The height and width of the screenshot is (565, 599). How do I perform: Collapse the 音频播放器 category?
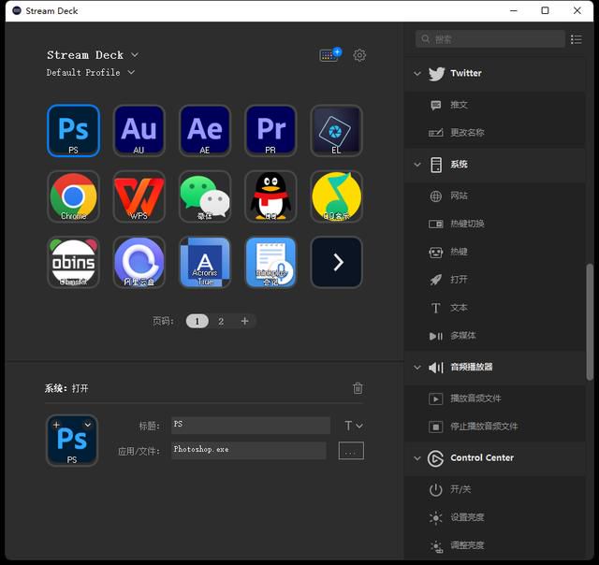[x=417, y=368]
